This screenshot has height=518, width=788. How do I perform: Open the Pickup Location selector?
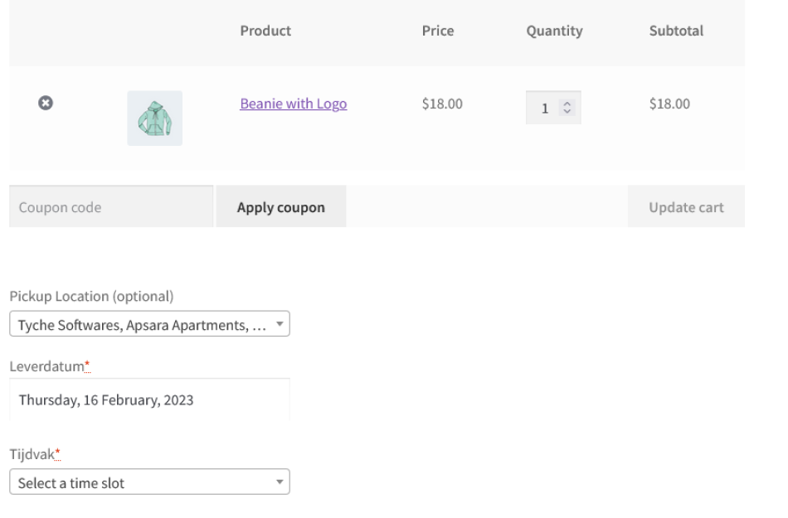coord(149,324)
